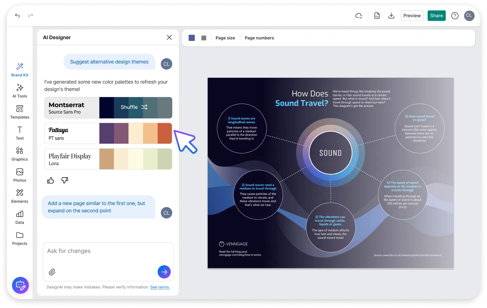Select the 'speed of sound depends' bubble
The height and width of the screenshot is (308, 487).
402,195
